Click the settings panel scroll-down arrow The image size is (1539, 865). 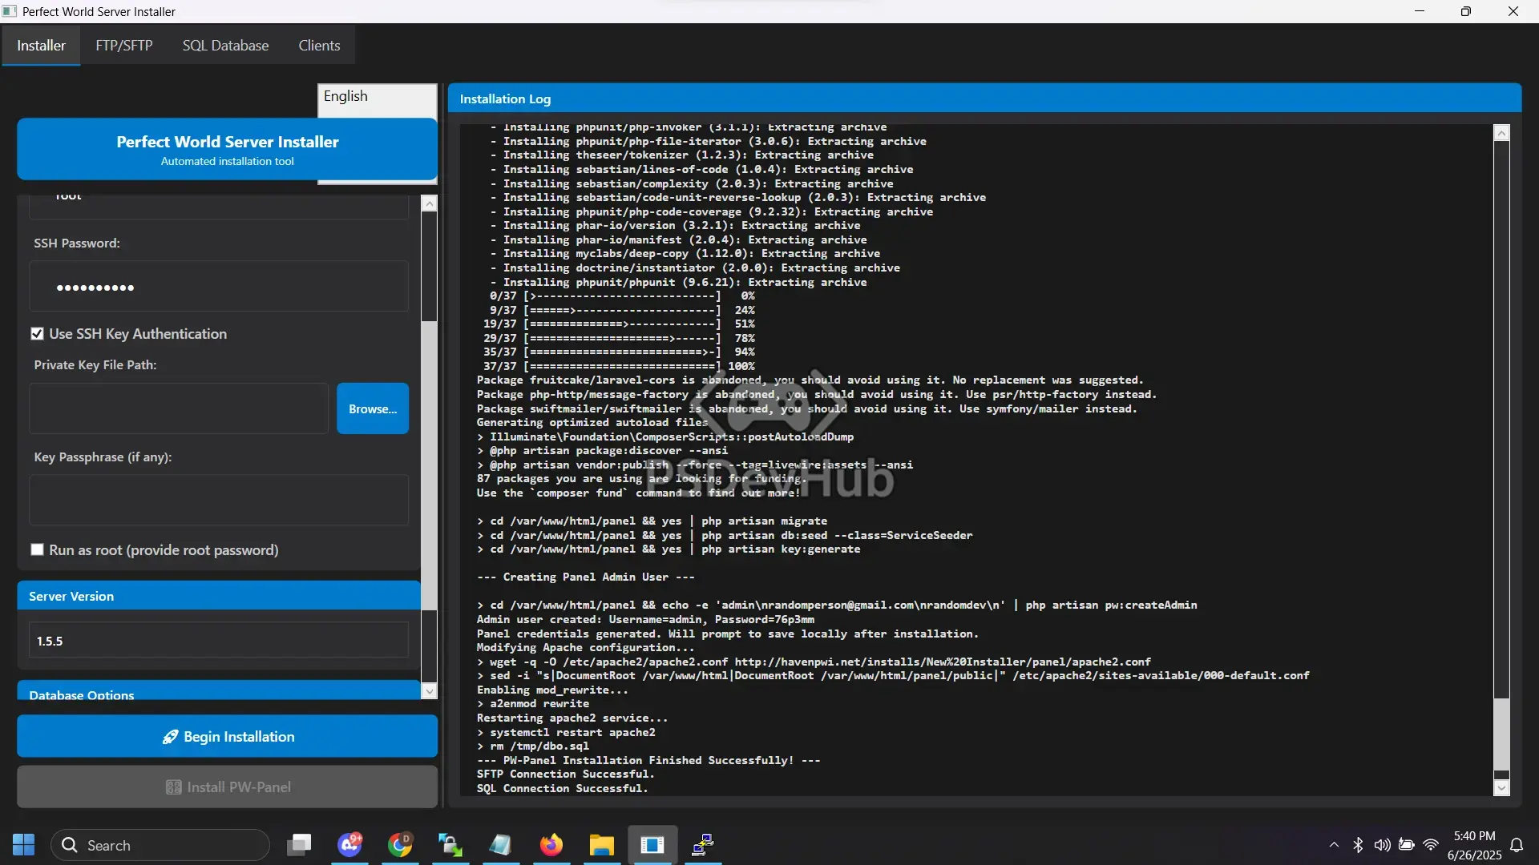(430, 691)
